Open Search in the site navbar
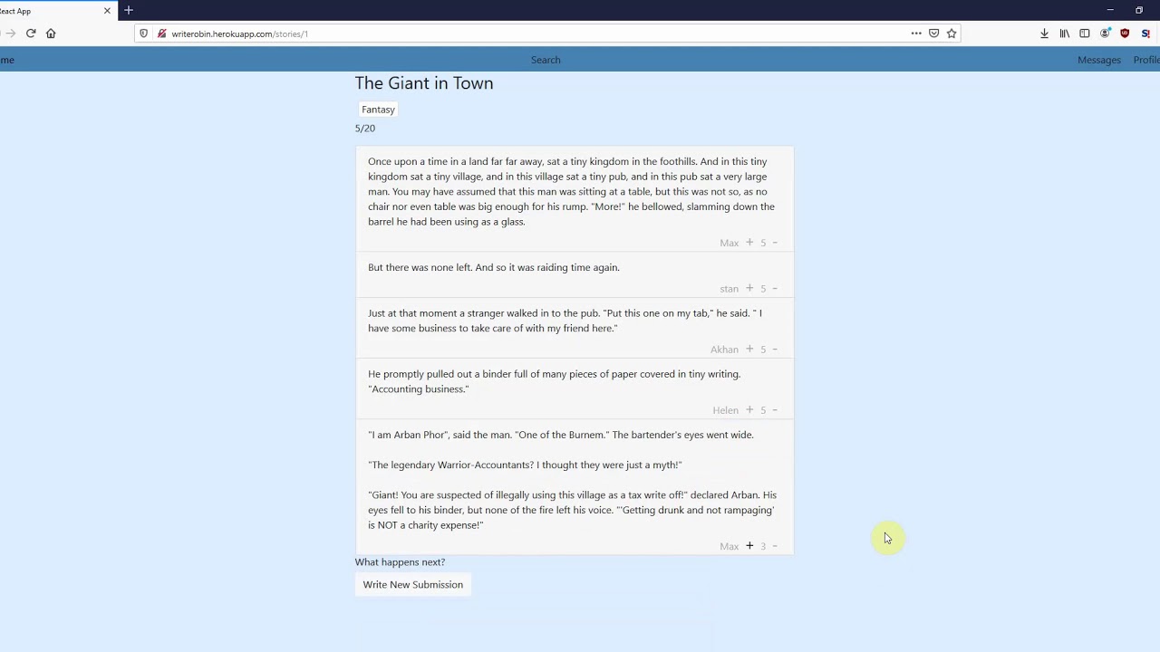The width and height of the screenshot is (1160, 652). pos(546,60)
